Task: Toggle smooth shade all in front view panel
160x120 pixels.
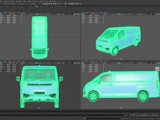Action: [x=36, y=63]
